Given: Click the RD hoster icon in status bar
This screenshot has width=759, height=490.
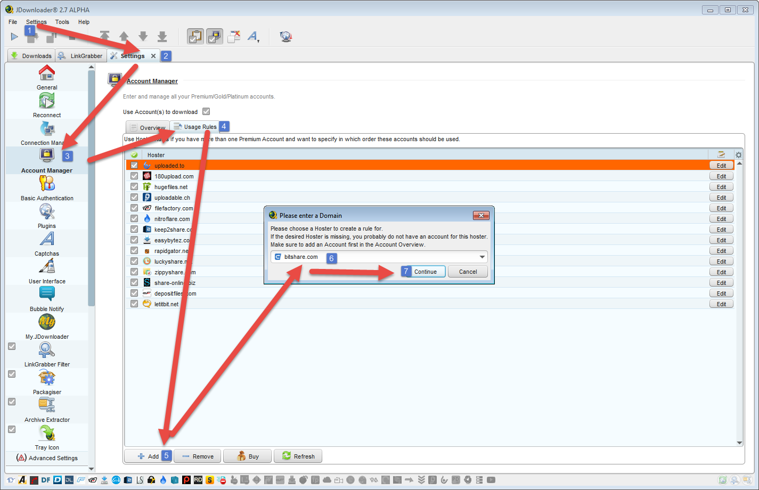Looking at the screenshot, I should (198, 480).
